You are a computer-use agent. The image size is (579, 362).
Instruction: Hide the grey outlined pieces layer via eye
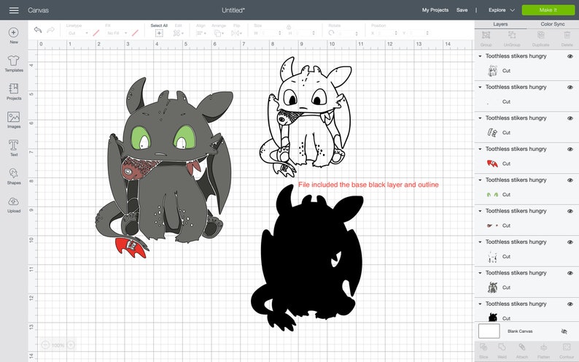[570, 118]
